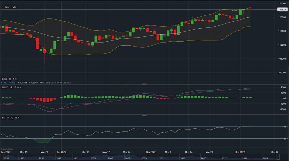Click resize handle above the MACD panel
The height and width of the screenshot is (161, 289).
coord(144,84)
